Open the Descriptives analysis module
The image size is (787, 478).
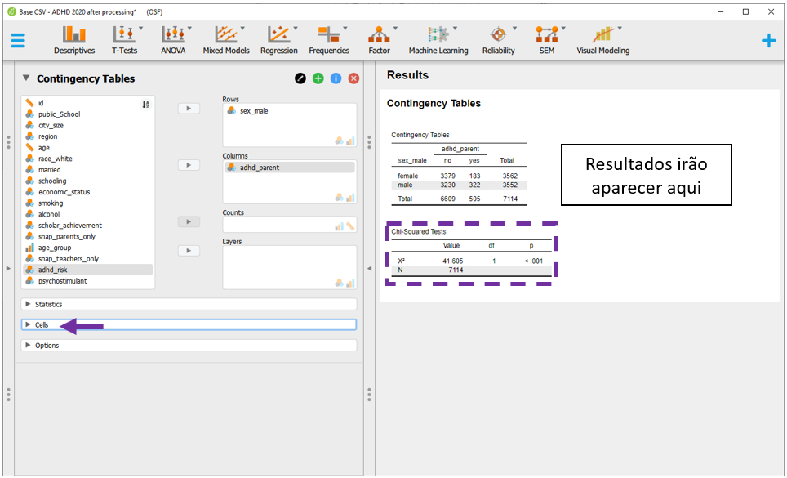click(x=74, y=40)
